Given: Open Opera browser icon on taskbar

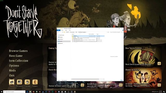Looking at the screenshot, I should point(56,92).
